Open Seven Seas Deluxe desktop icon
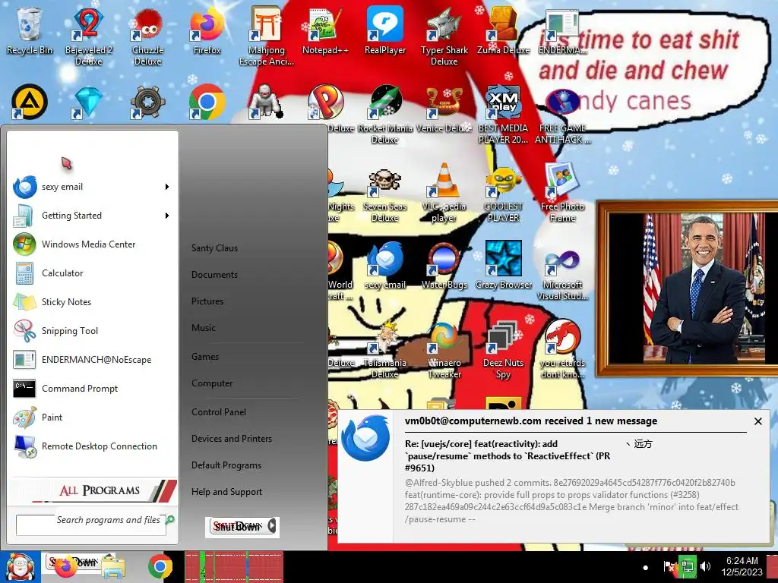Screen dimensions: 778x583 pyautogui.click(x=385, y=194)
